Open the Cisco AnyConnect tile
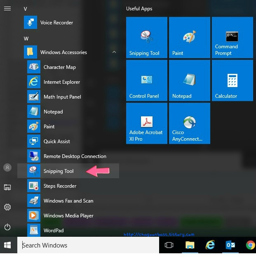The image size is (256, 257). pyautogui.click(x=190, y=123)
